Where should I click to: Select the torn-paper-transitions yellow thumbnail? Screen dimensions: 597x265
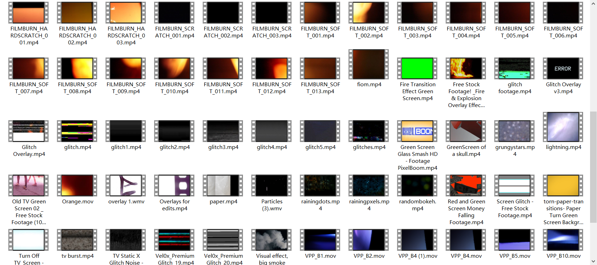[563, 186]
